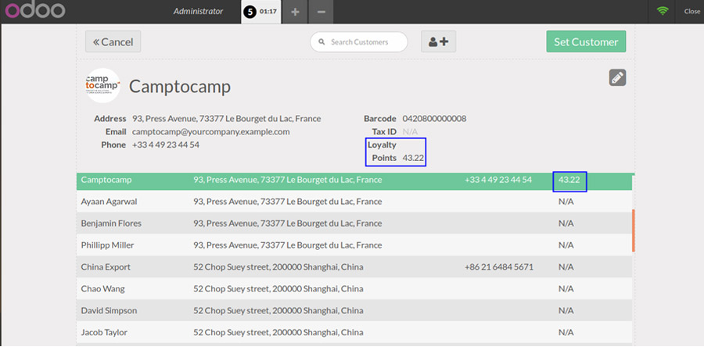Click the Loyalty Points value 43.22 in details
This screenshot has height=347, width=704.
pyautogui.click(x=413, y=158)
